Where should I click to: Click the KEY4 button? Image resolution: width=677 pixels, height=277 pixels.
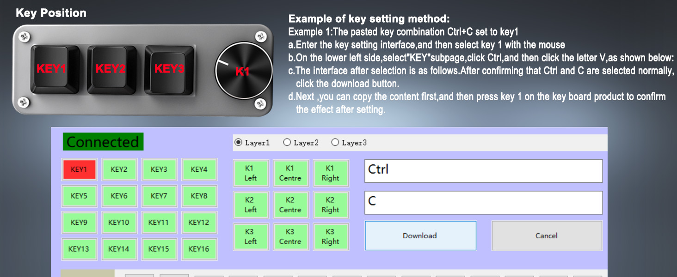[199, 169]
